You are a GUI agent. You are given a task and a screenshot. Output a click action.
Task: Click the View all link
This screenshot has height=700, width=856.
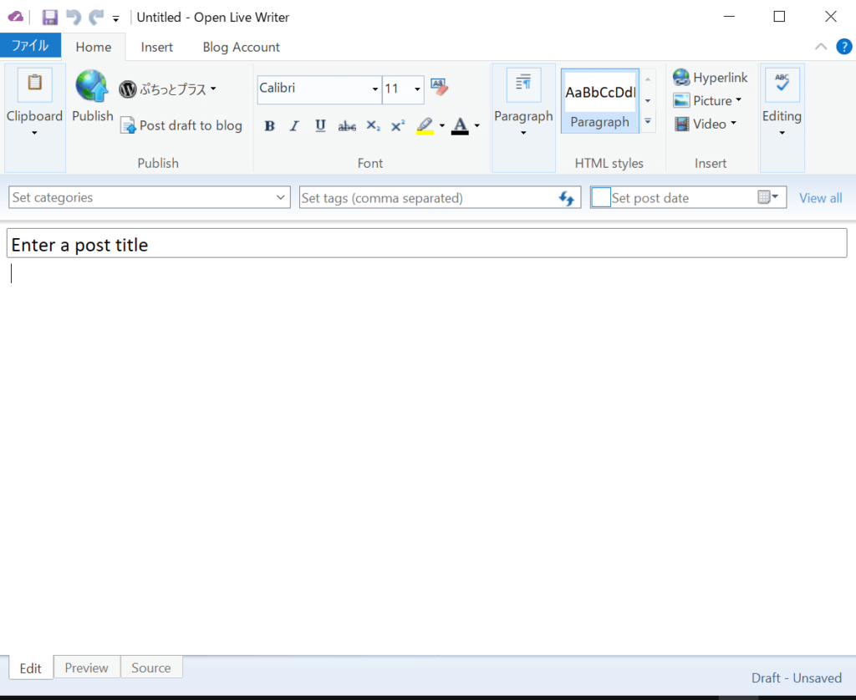pyautogui.click(x=820, y=198)
